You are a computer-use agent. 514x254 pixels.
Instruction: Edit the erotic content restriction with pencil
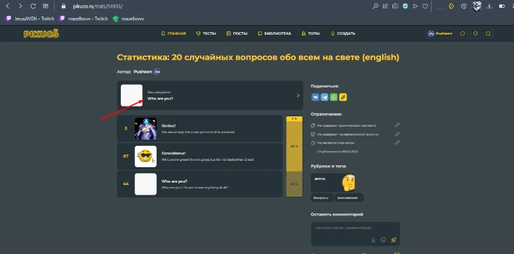(x=397, y=125)
